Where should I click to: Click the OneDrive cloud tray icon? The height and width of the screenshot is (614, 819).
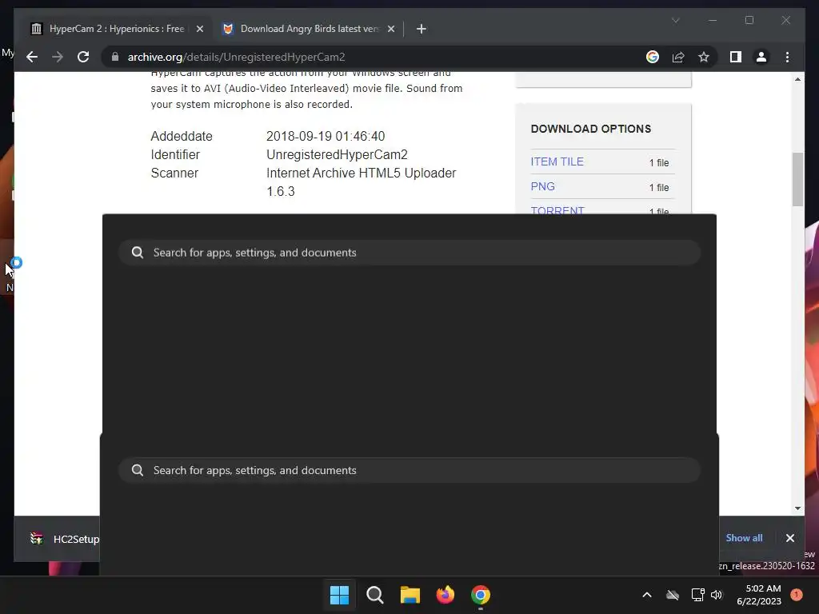click(672, 595)
